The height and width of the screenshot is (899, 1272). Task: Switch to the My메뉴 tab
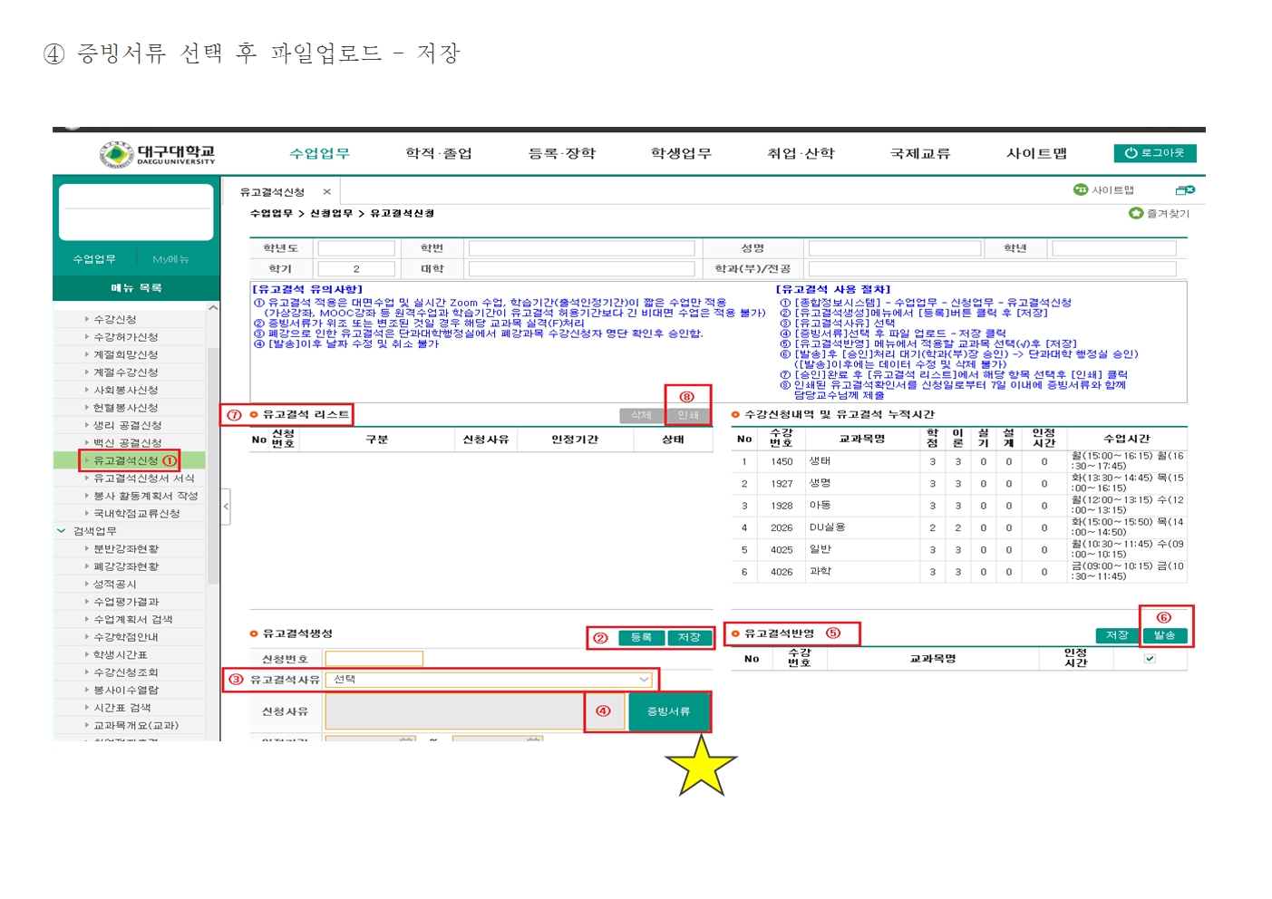click(170, 259)
